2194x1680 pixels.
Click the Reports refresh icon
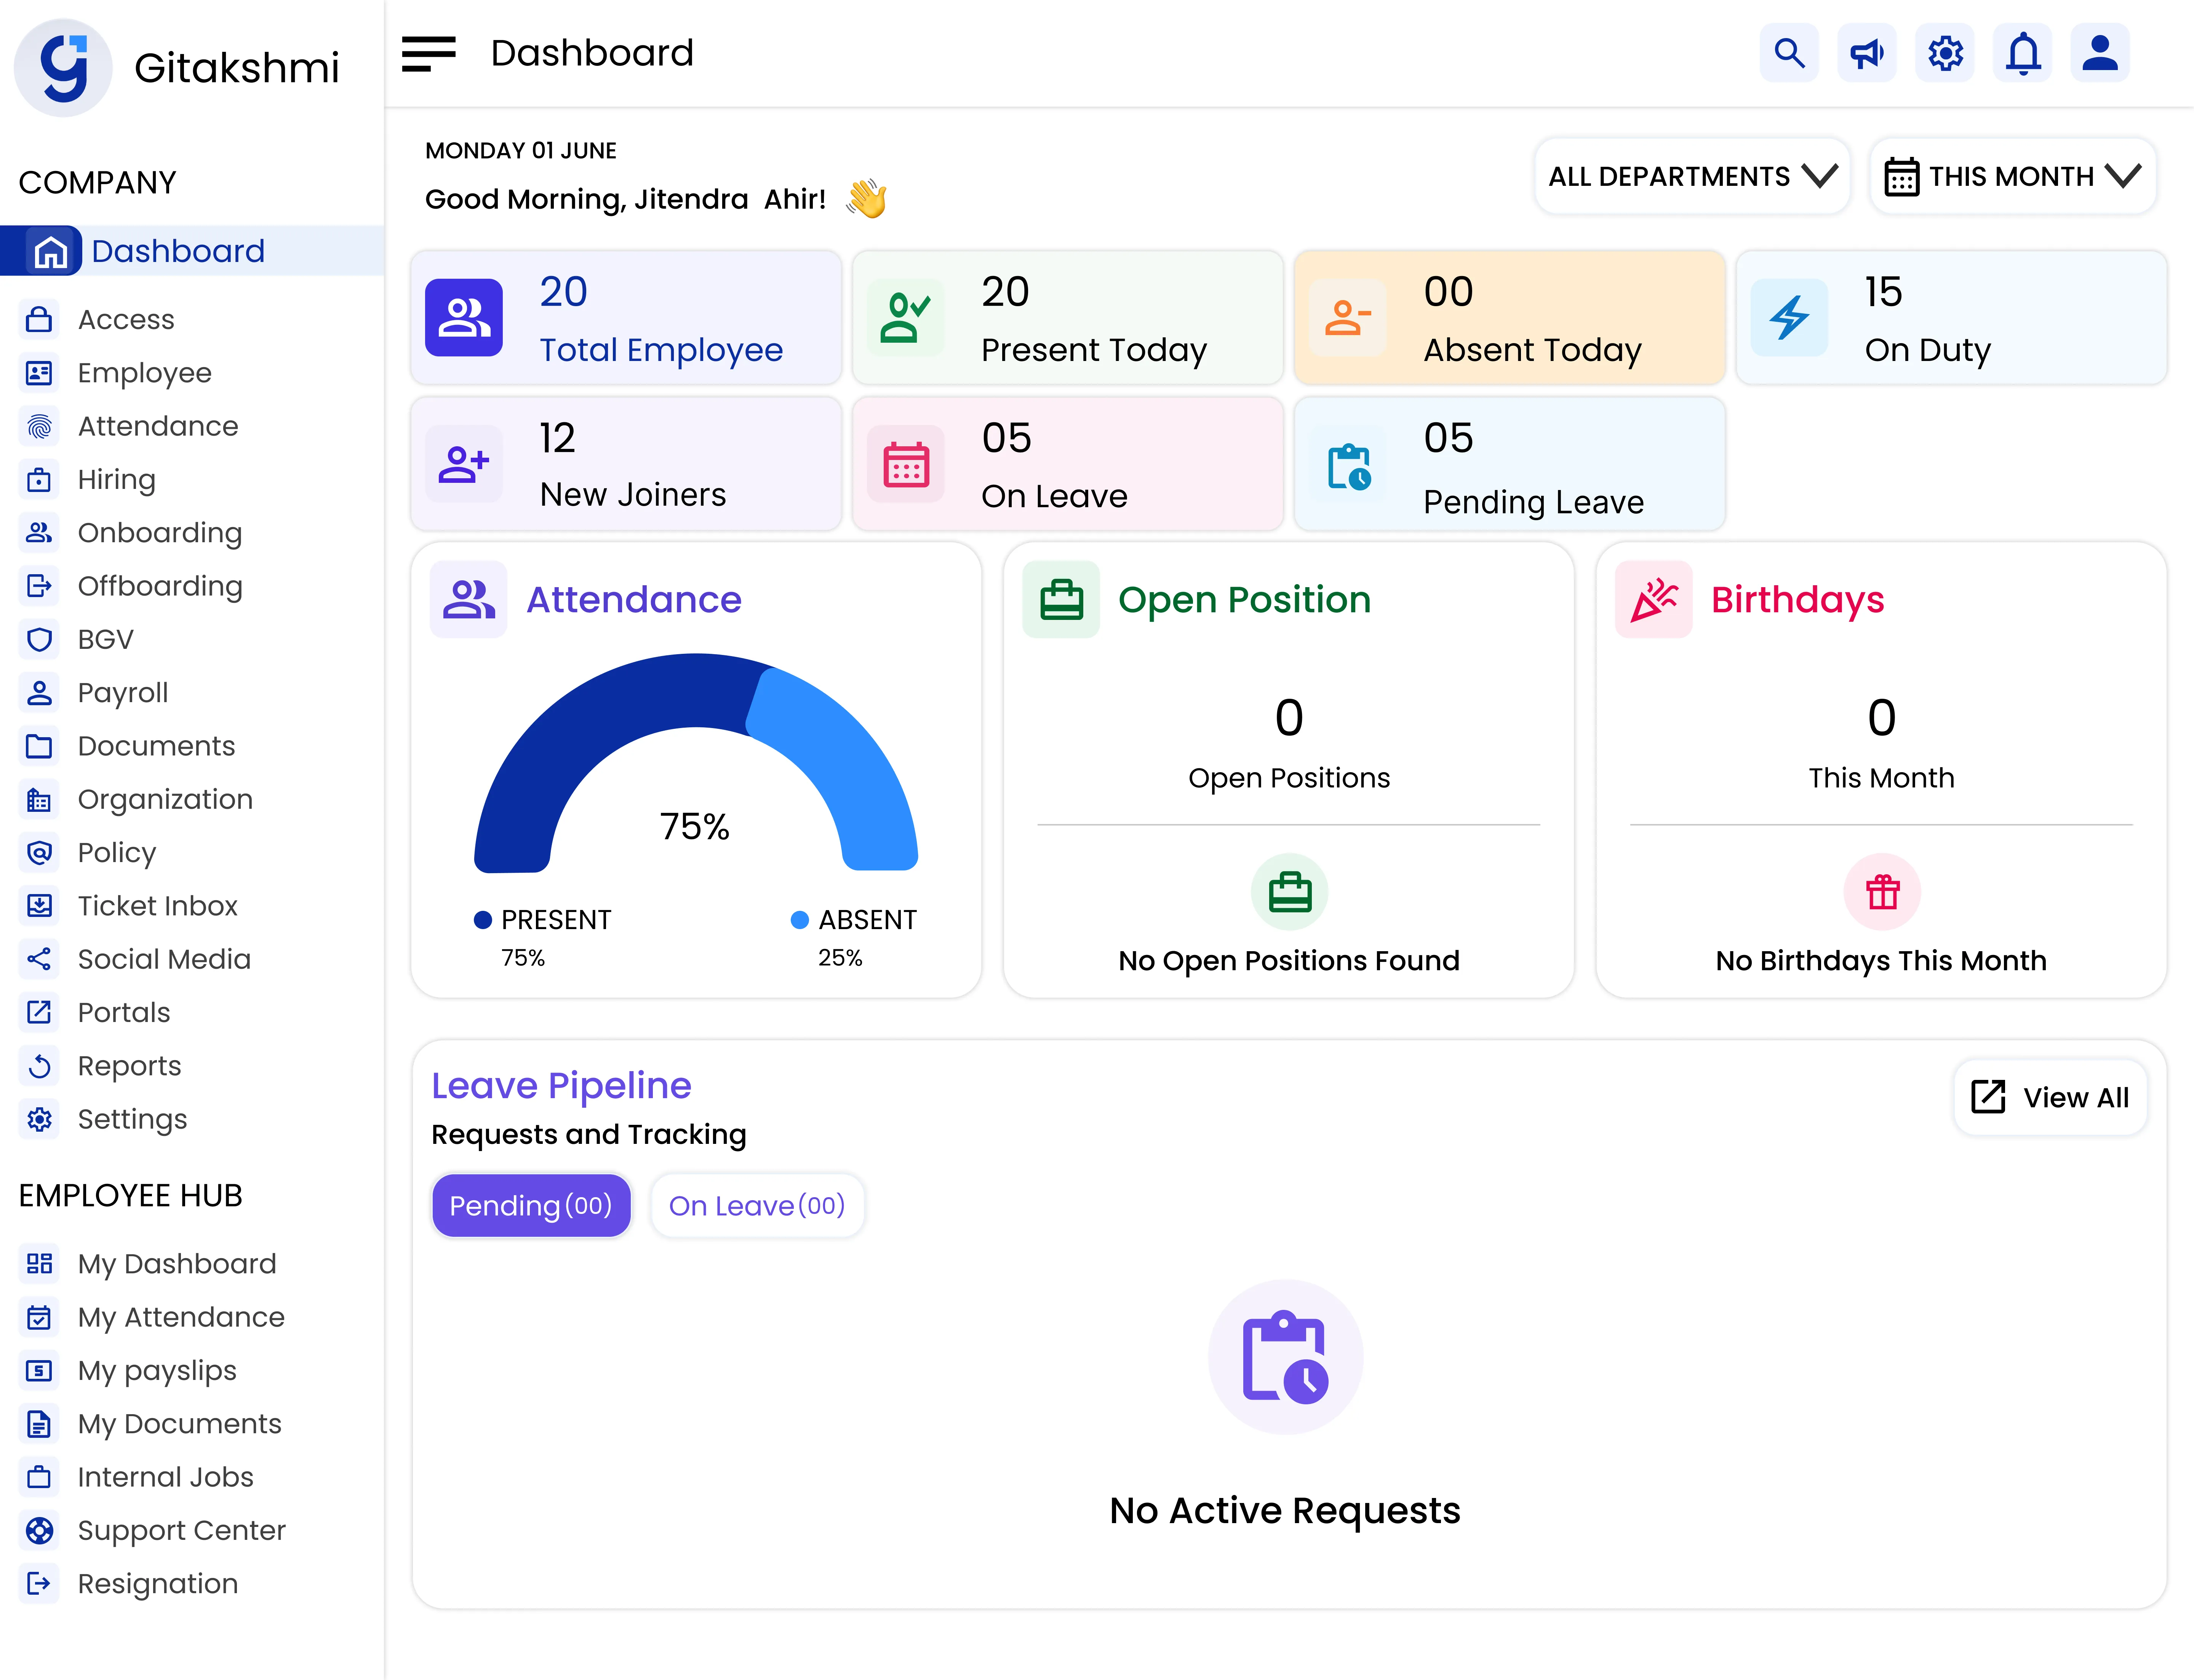[39, 1066]
